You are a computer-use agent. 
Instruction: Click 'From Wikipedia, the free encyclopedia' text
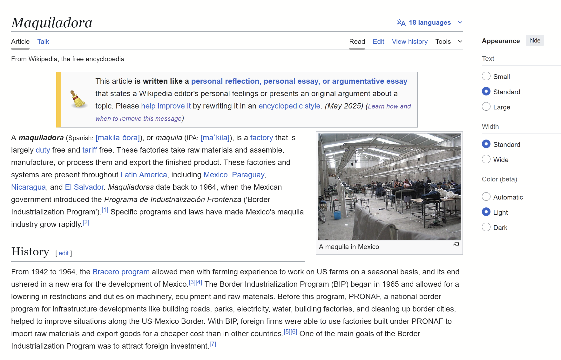click(x=68, y=59)
